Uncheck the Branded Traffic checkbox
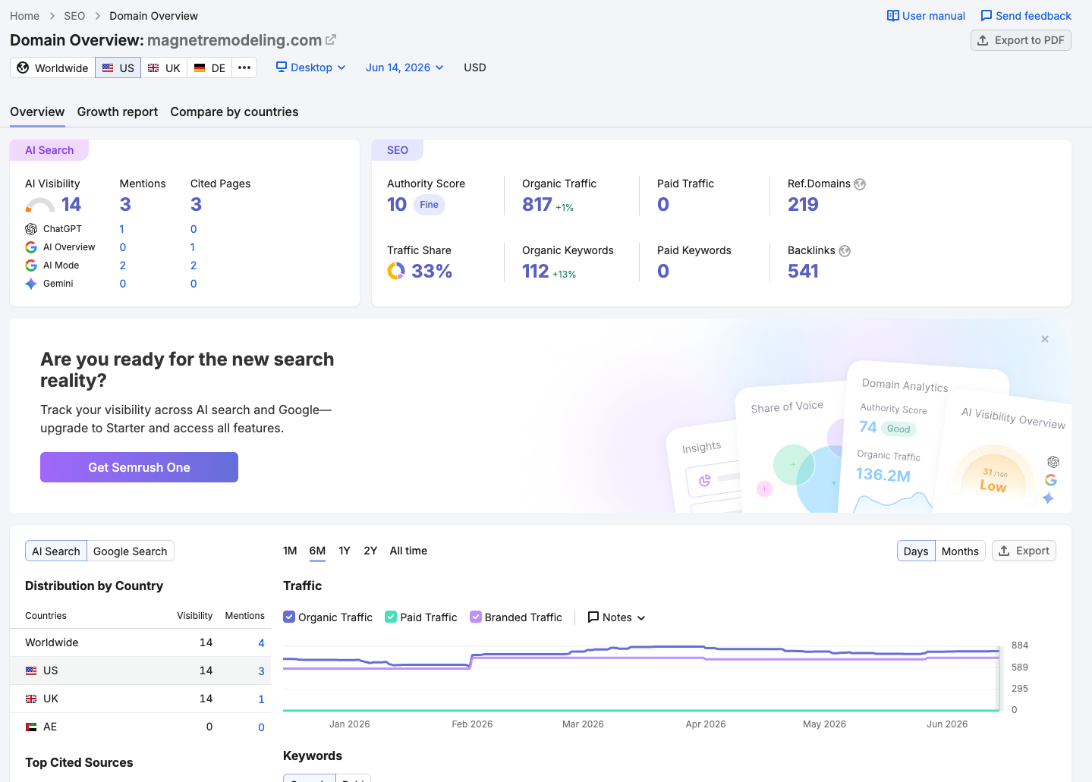 click(x=476, y=617)
